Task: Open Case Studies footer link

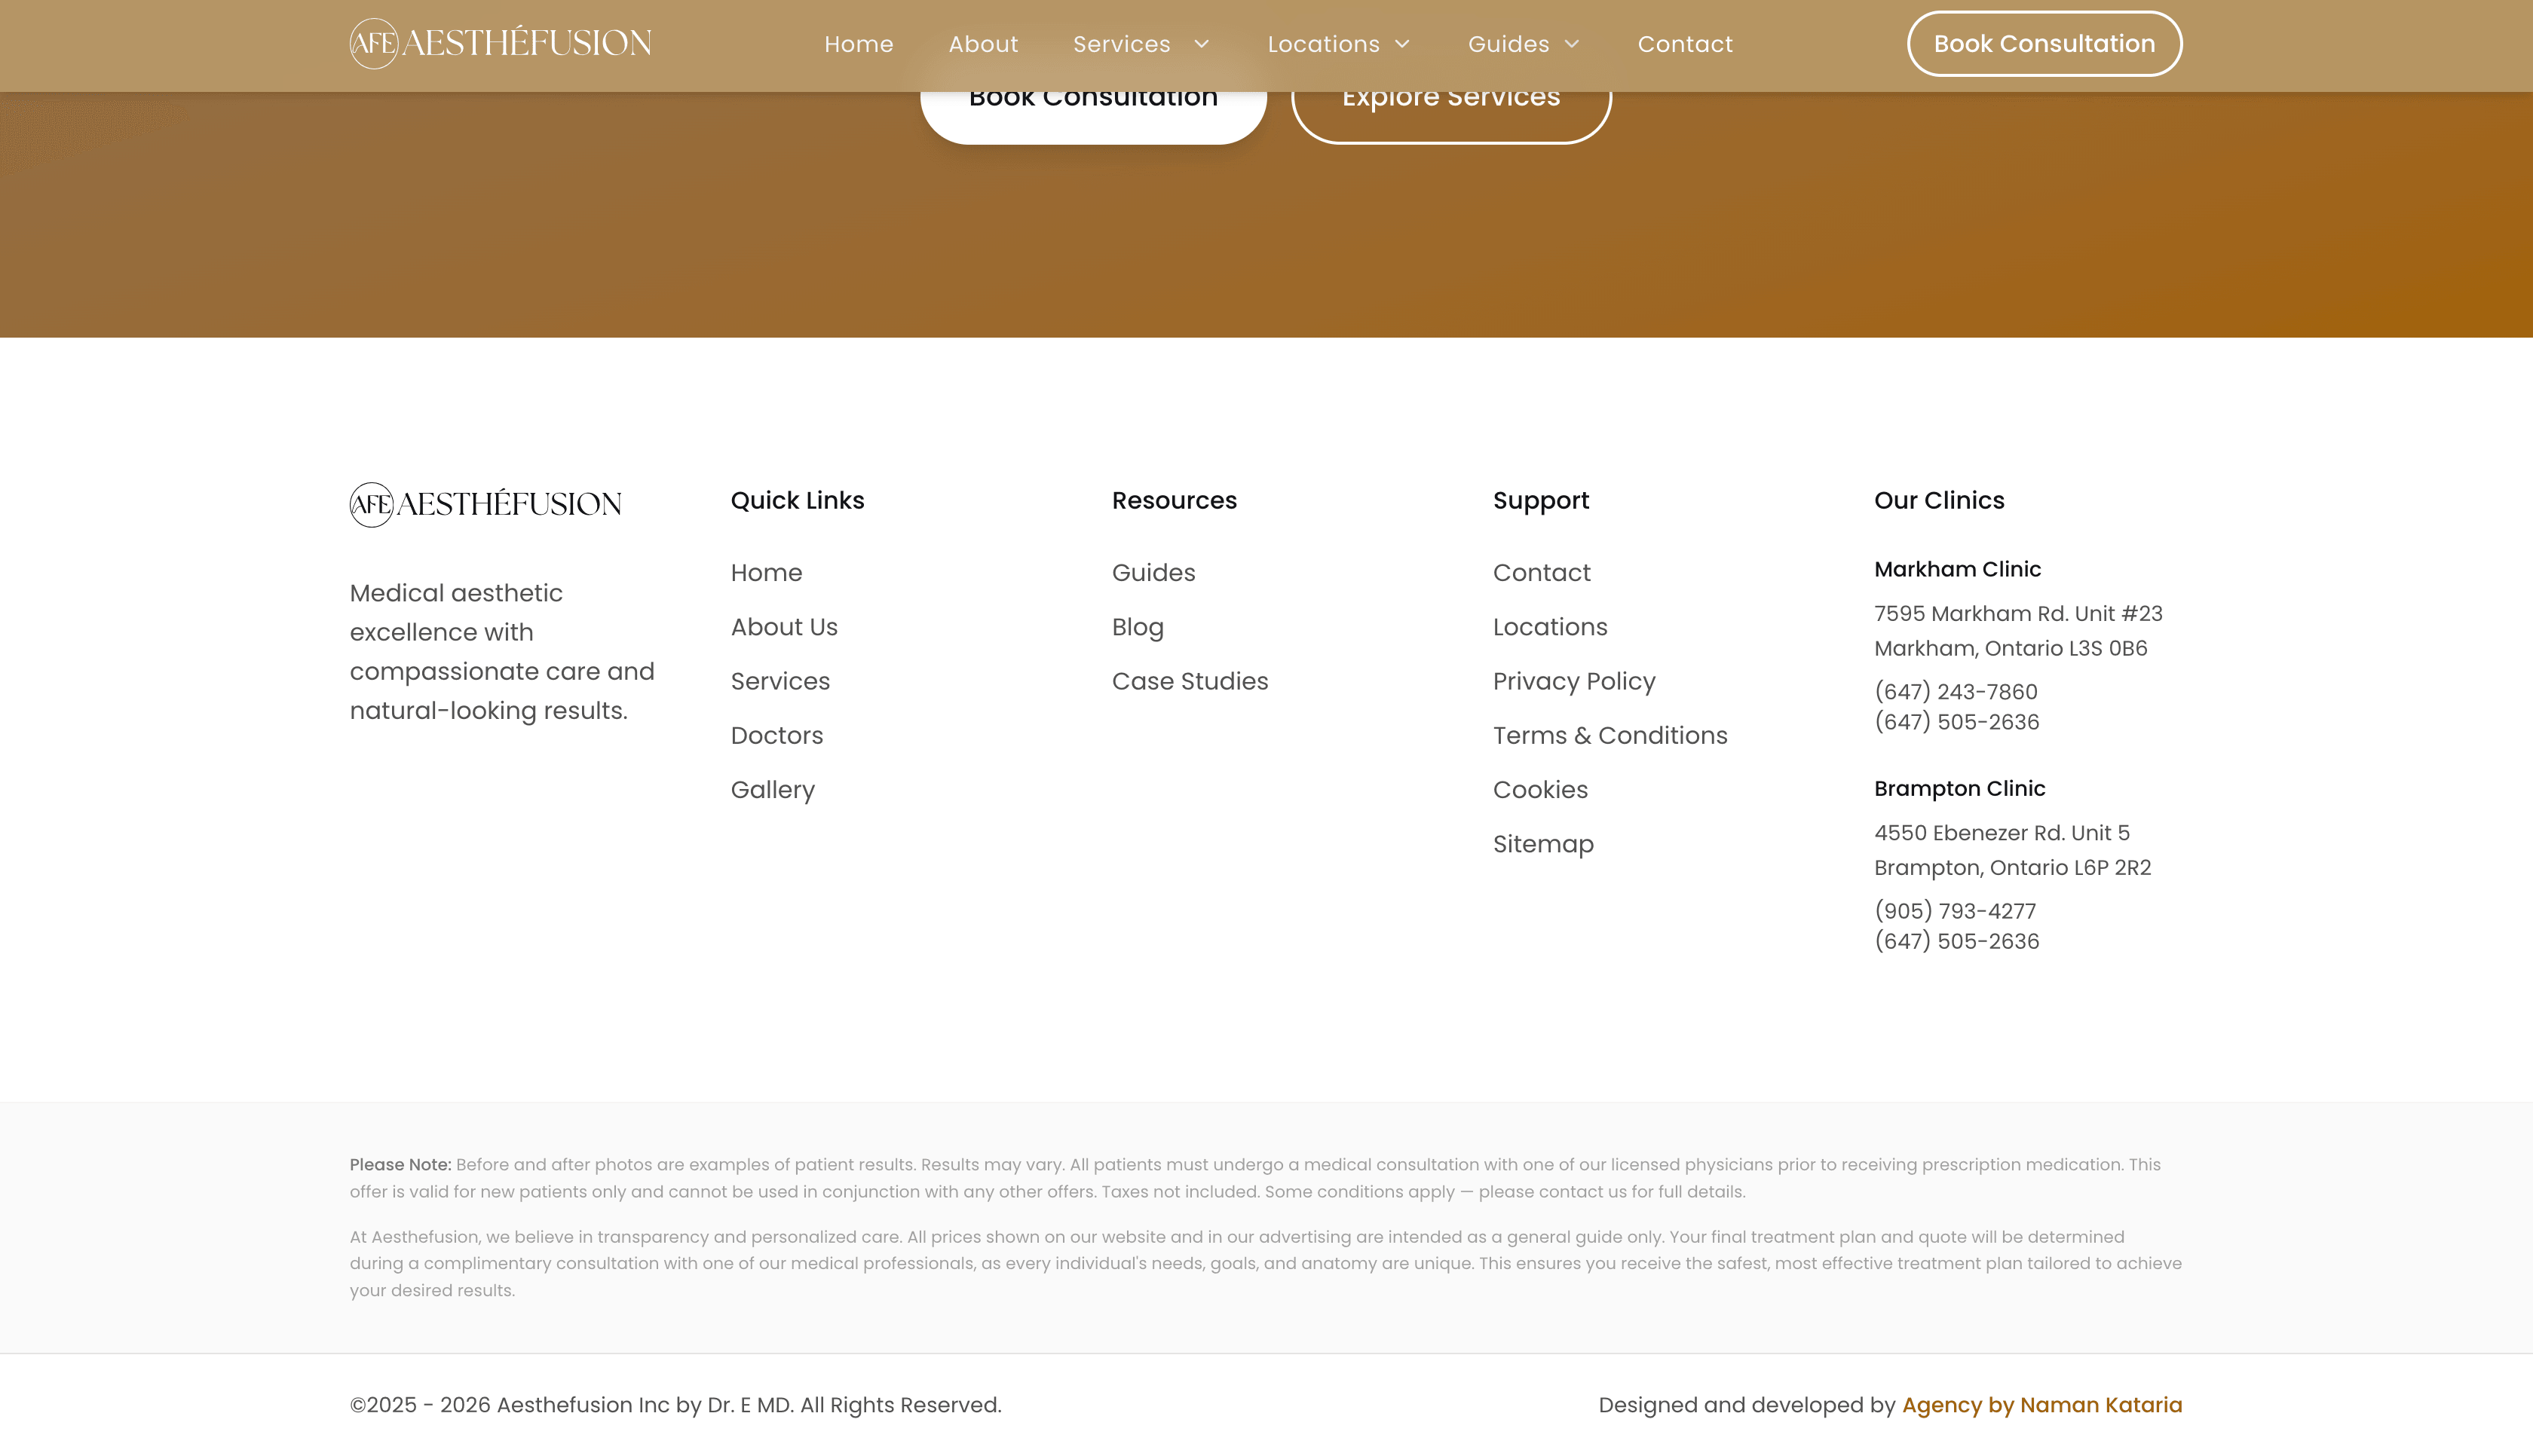Action: 1190,681
